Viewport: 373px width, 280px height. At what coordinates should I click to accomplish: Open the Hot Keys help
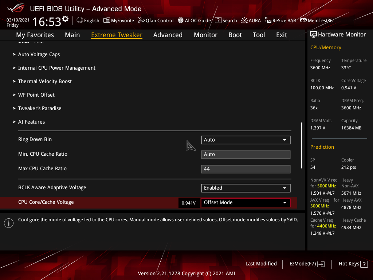click(353, 264)
